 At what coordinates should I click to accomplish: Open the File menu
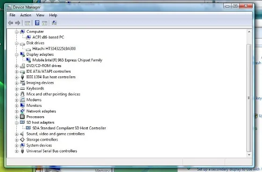tap(12, 15)
